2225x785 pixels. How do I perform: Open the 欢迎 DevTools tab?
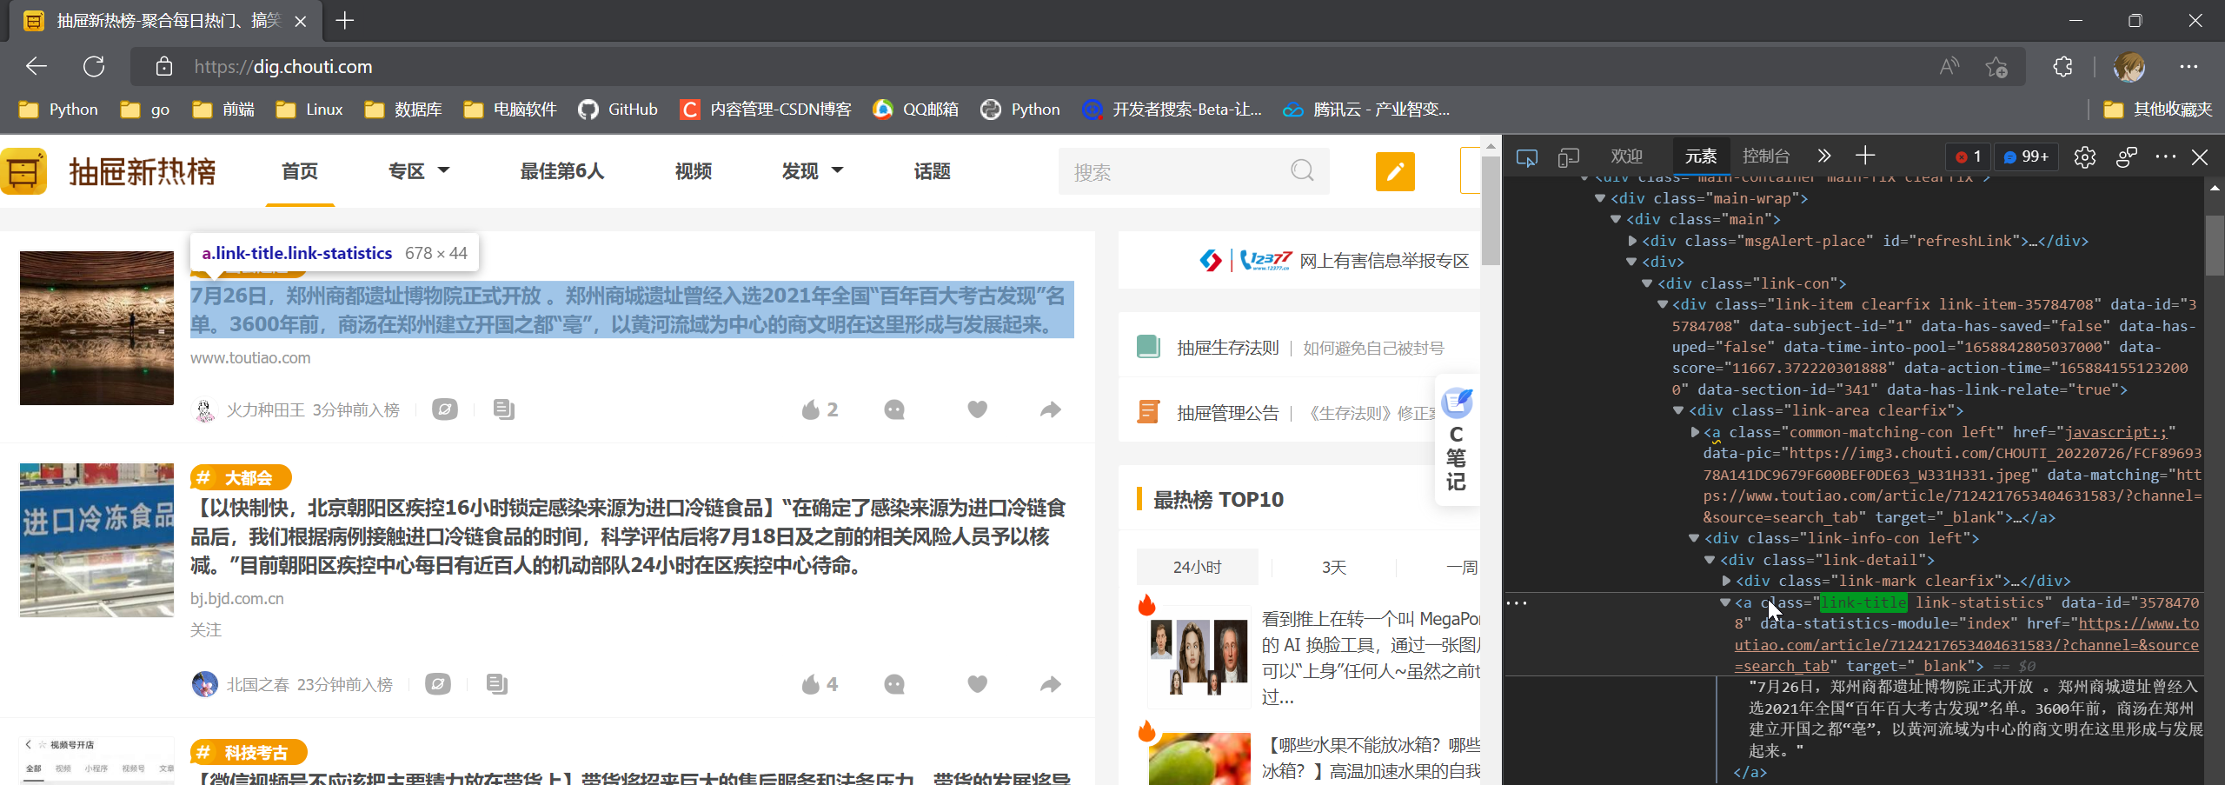click(x=1626, y=156)
